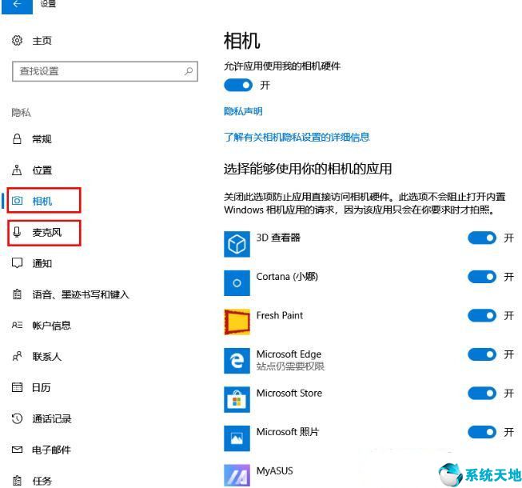Click the history icon beside 通话记录
The height and width of the screenshot is (488, 522).
click(x=17, y=418)
